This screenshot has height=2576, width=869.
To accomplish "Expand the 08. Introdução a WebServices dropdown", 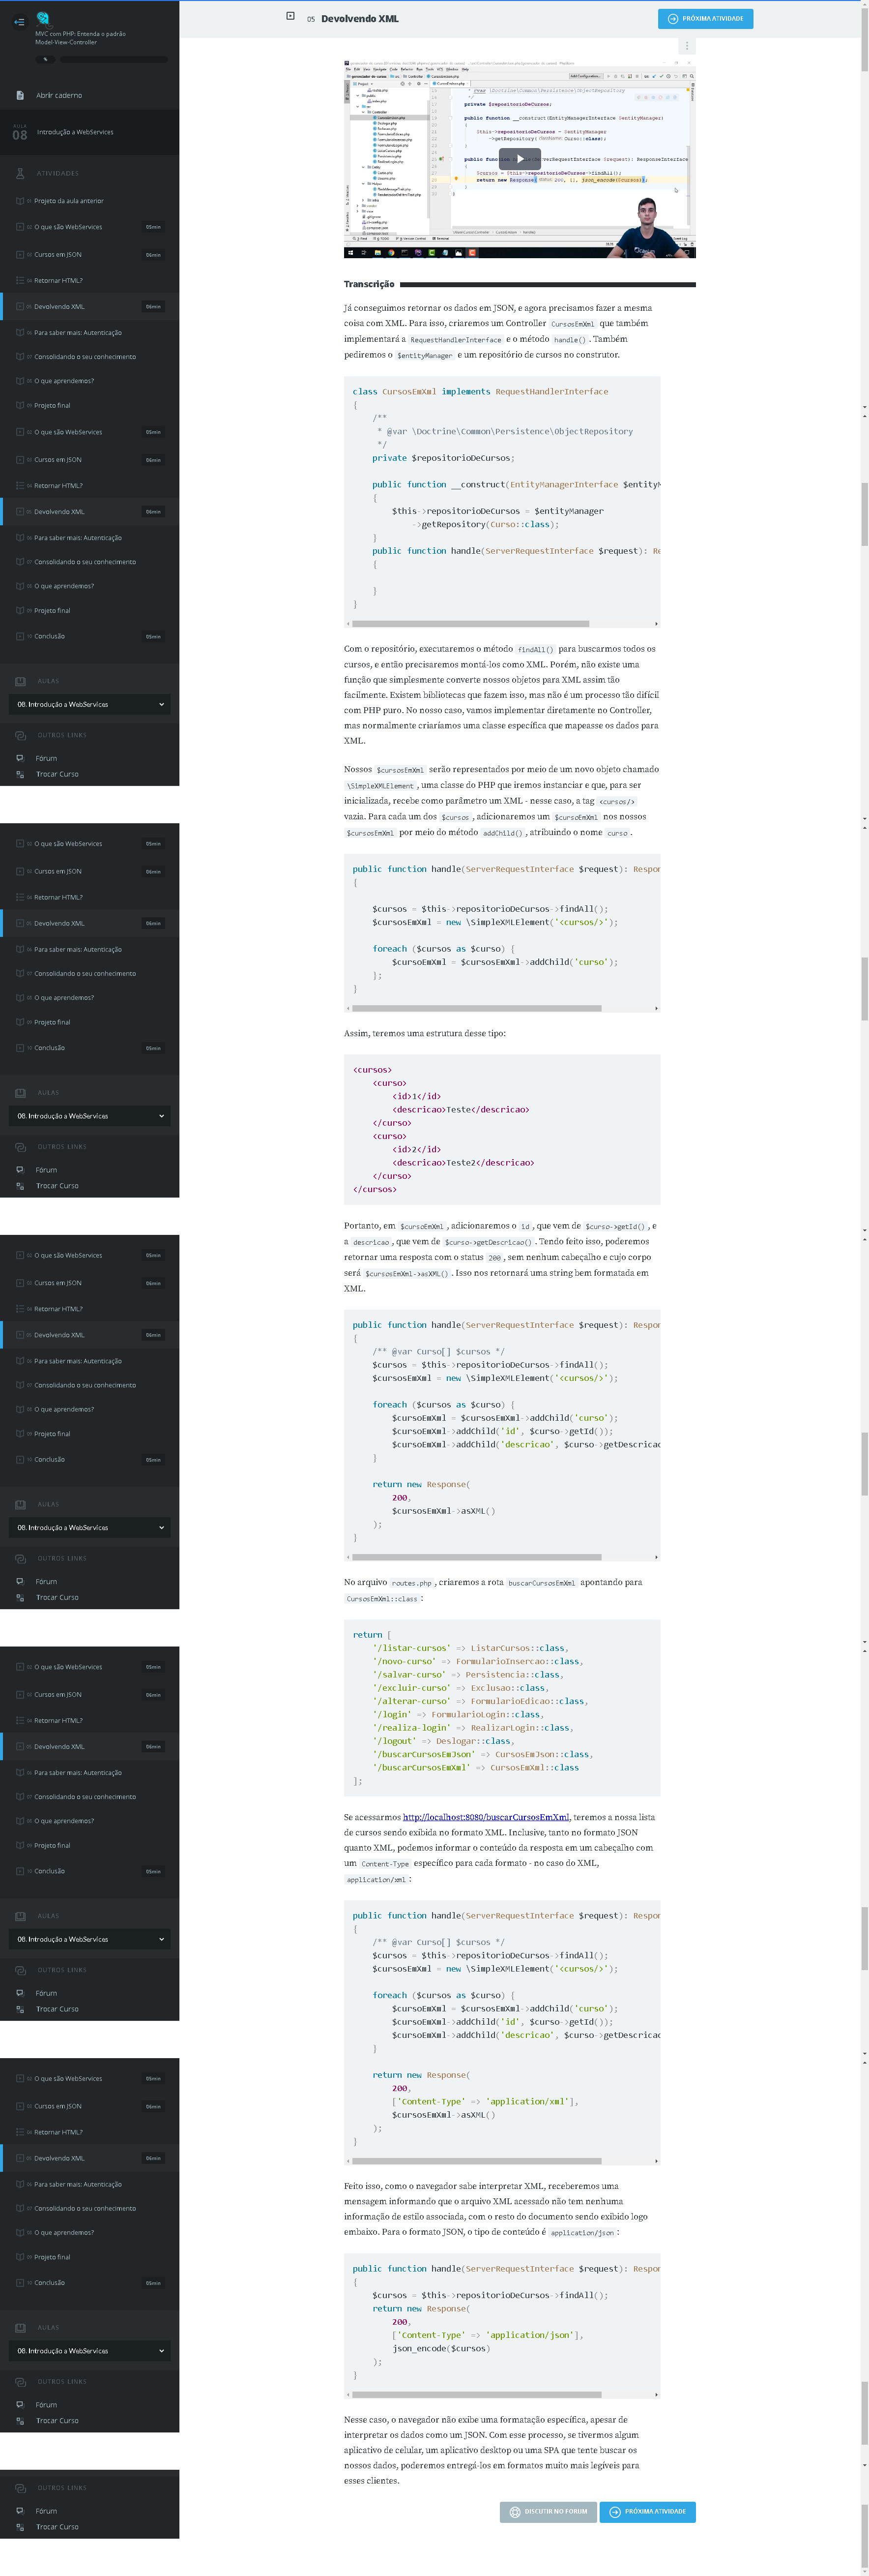I will point(89,704).
